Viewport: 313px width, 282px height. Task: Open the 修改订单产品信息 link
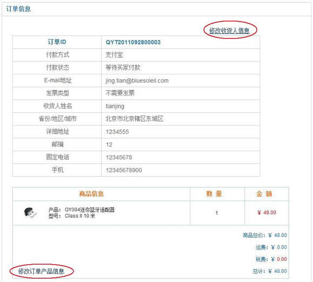[x=41, y=271]
